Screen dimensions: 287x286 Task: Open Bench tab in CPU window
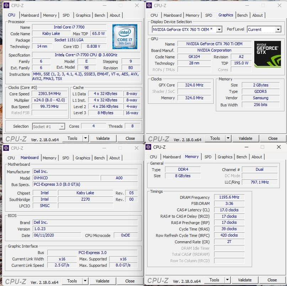(x=100, y=15)
